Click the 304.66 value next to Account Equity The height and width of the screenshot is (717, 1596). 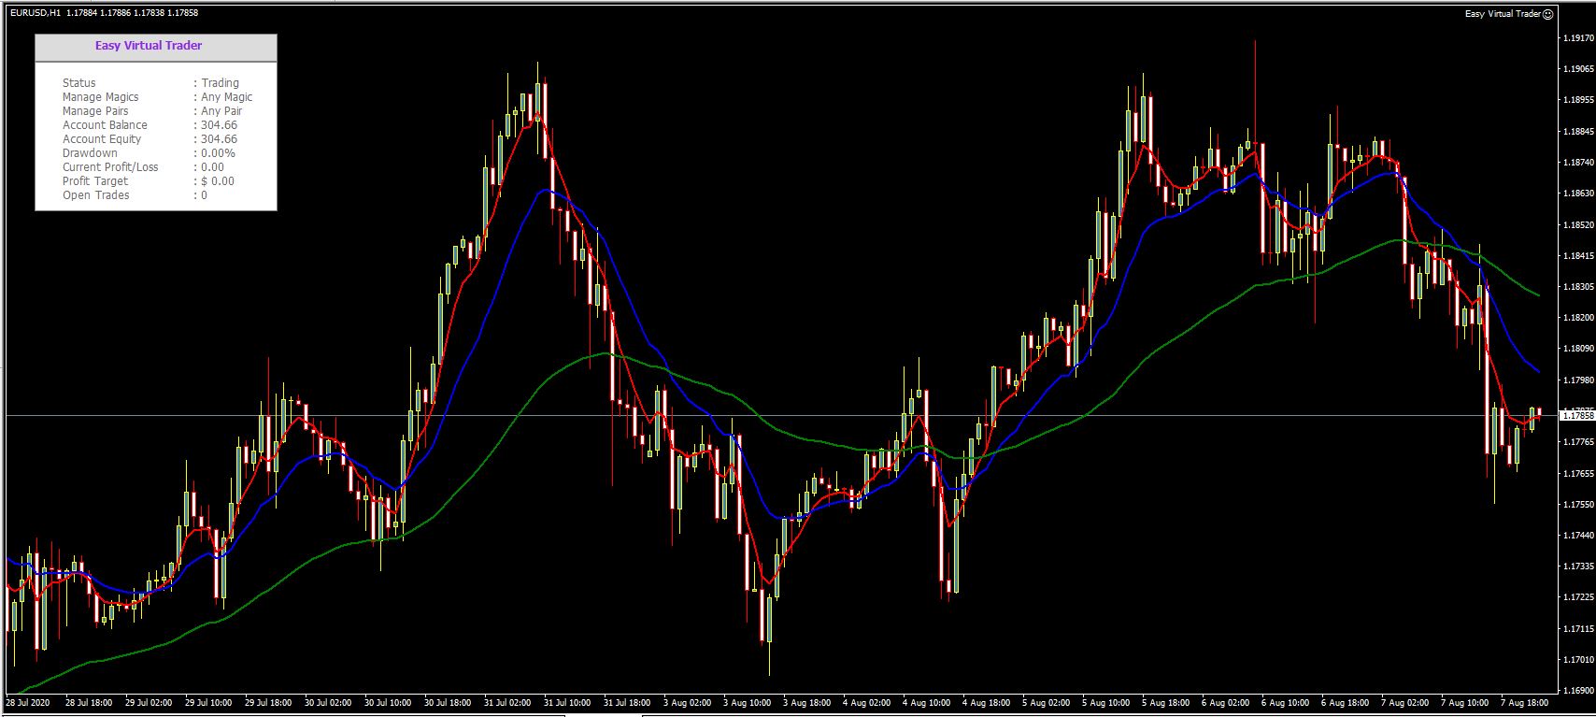click(x=220, y=139)
